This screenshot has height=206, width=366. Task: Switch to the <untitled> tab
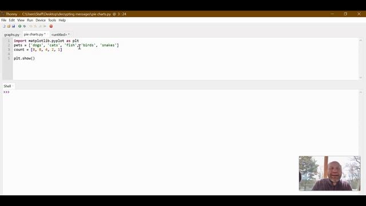coord(61,34)
